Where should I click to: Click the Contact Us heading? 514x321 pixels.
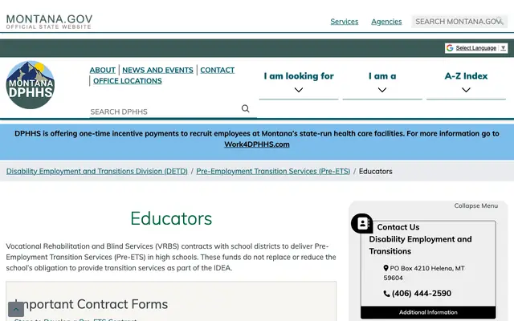pos(398,227)
